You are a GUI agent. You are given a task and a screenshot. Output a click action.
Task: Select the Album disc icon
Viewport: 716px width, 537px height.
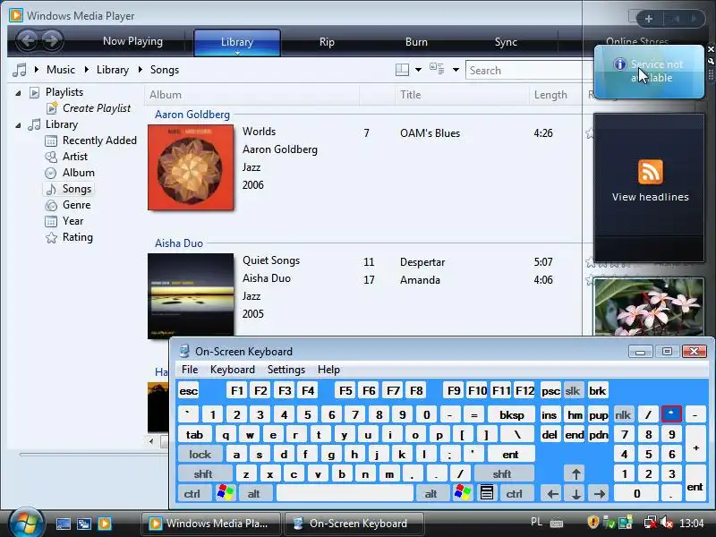(x=51, y=173)
